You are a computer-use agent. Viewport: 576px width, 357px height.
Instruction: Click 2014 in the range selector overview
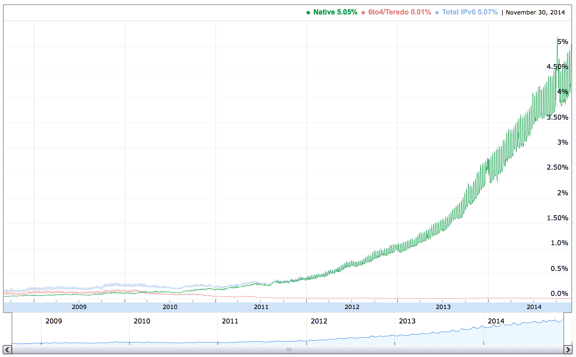(496, 321)
